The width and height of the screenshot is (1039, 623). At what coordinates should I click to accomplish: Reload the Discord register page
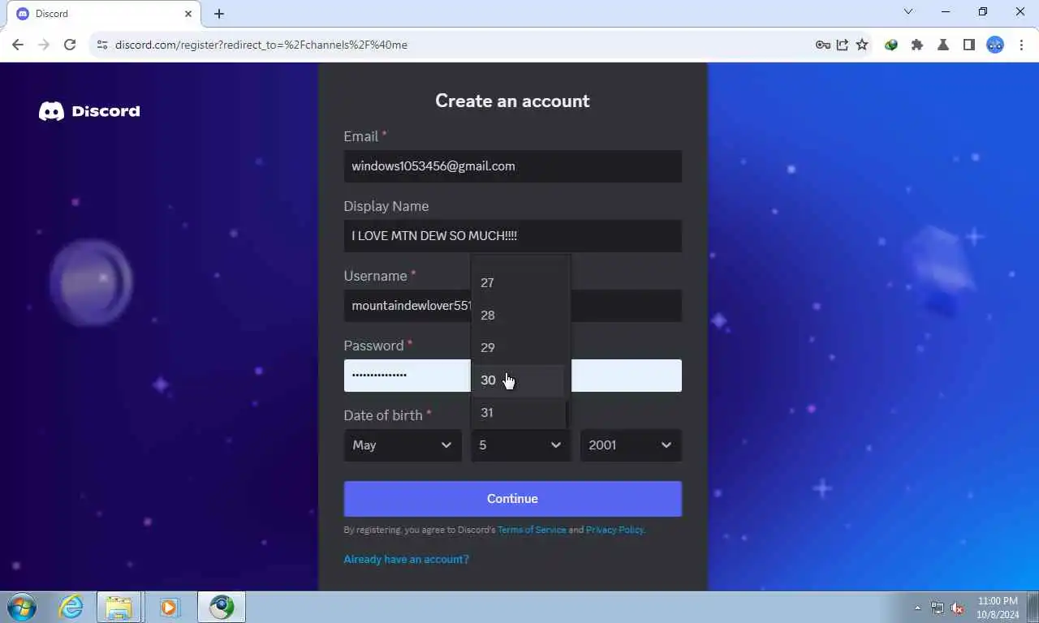tap(70, 45)
